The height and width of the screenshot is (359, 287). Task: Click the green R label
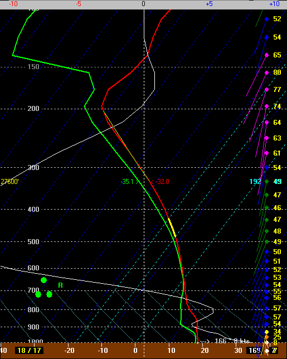click(x=60, y=285)
